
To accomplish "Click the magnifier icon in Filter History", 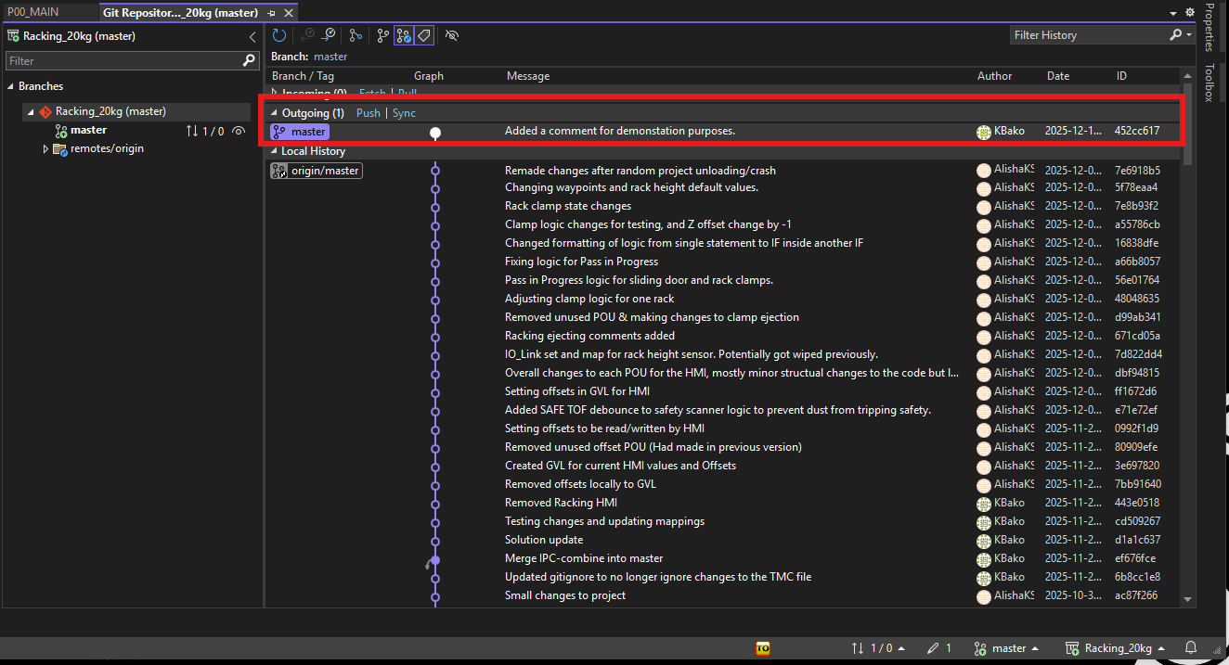I will (x=1176, y=34).
